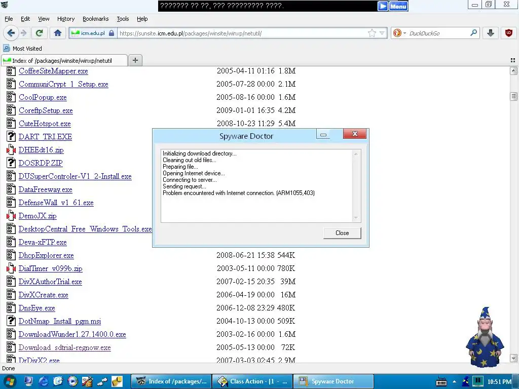
Task: Open the Edit menu
Action: pos(25,19)
